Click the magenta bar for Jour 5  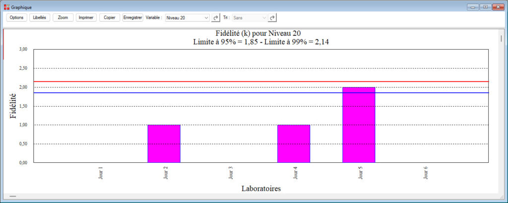pos(359,125)
